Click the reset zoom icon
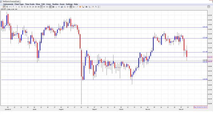 pos(99,7)
